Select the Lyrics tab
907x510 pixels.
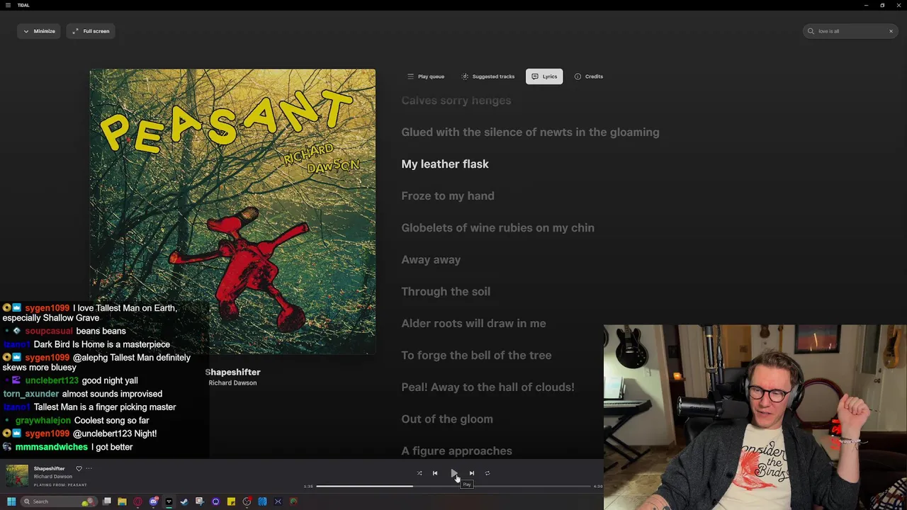(544, 76)
